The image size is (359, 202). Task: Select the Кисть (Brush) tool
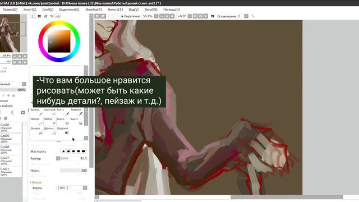coord(63,112)
